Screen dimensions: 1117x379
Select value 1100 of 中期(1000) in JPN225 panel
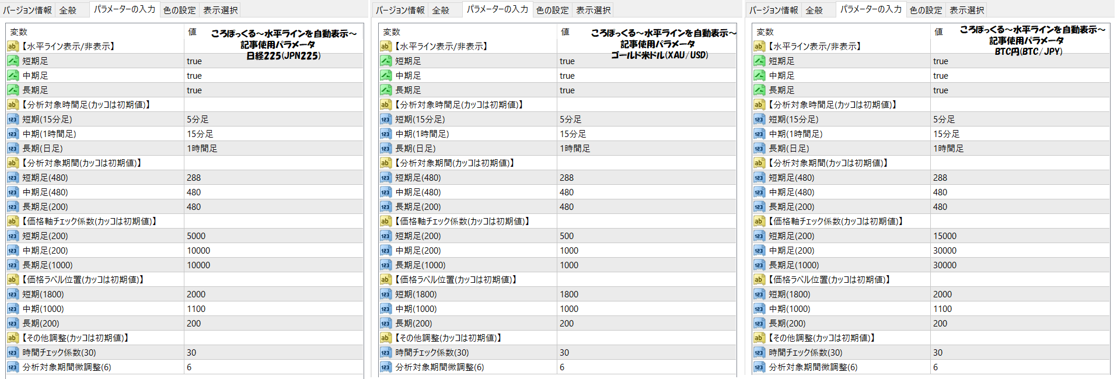(196, 308)
